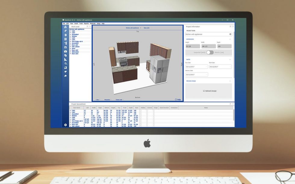This screenshot has width=295, height=184.
Task: Select the magnifier zoom tool icon
Action: coord(66,64)
